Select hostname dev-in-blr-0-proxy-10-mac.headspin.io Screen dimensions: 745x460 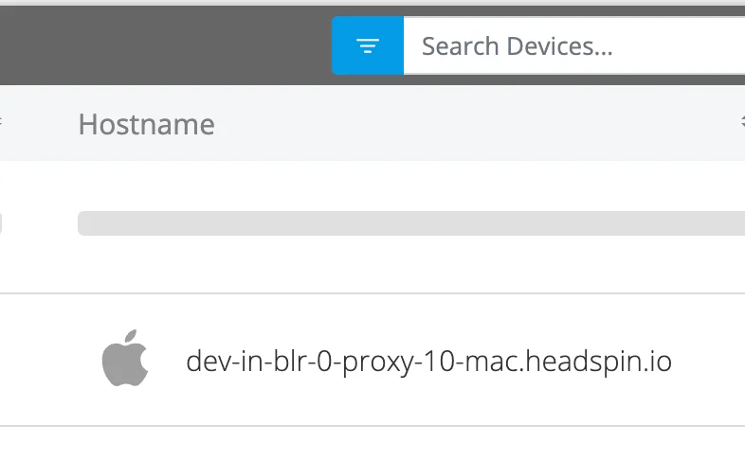(428, 362)
